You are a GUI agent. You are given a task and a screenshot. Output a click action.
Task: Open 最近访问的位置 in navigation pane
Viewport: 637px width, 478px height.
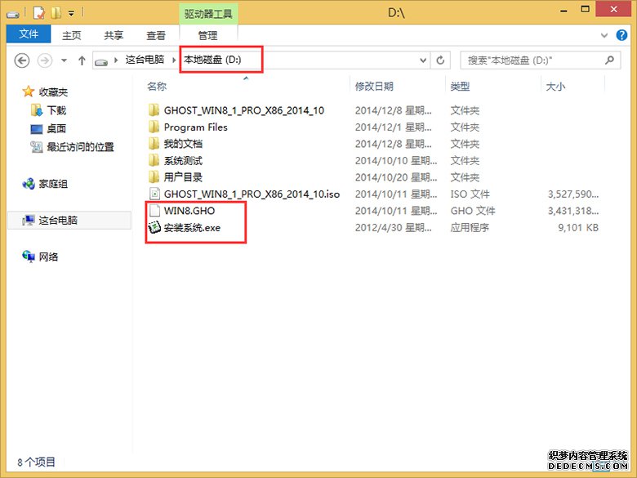[80, 147]
